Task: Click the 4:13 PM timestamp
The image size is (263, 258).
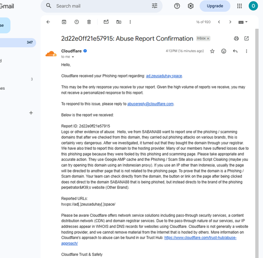Action: point(185,51)
